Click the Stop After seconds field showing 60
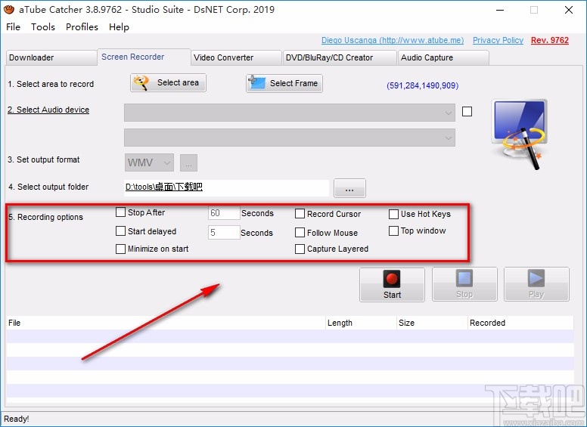This screenshot has width=587, height=427. pyautogui.click(x=224, y=213)
